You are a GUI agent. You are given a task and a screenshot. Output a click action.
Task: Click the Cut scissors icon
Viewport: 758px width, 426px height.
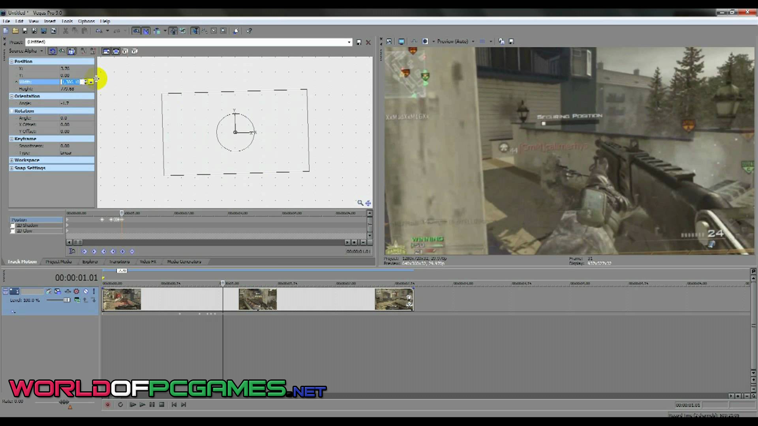pyautogui.click(x=66, y=31)
